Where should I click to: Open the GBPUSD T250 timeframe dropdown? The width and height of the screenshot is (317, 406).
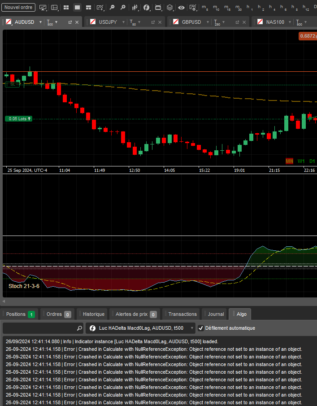[x=219, y=22]
